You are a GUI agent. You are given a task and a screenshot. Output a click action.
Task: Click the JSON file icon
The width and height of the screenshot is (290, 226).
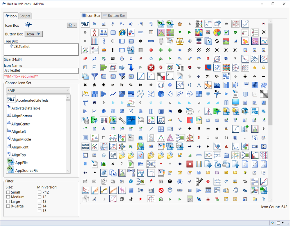click(141, 120)
